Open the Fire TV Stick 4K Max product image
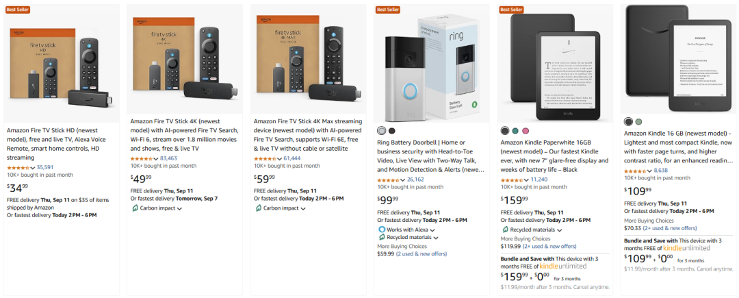The width and height of the screenshot is (739, 298). [x=308, y=63]
